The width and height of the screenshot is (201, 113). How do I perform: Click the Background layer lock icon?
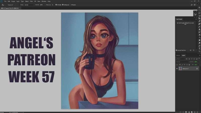[197, 69]
